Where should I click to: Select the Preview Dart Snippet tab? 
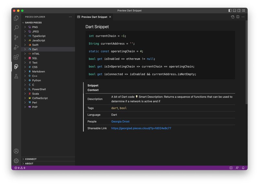click(x=94, y=17)
